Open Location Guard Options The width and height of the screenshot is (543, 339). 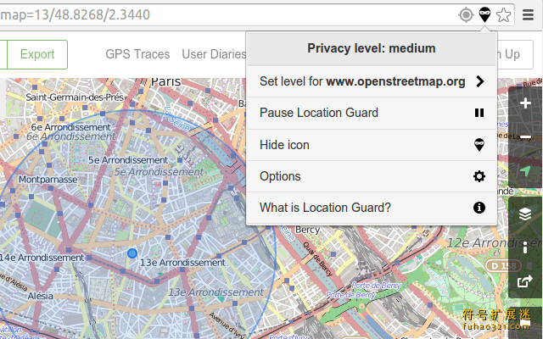372,176
